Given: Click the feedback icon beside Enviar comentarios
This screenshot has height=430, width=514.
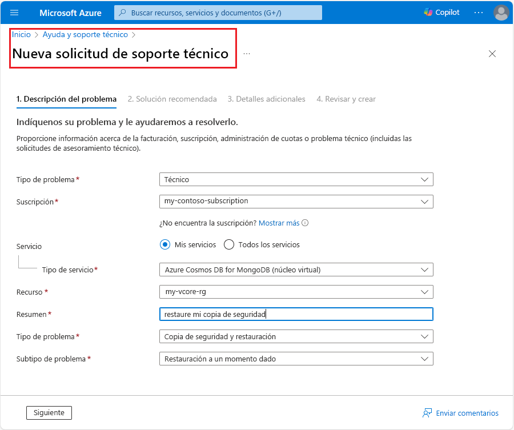Looking at the screenshot, I should 427,412.
